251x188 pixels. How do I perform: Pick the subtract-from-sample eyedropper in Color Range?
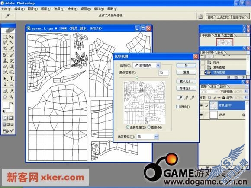192,98
